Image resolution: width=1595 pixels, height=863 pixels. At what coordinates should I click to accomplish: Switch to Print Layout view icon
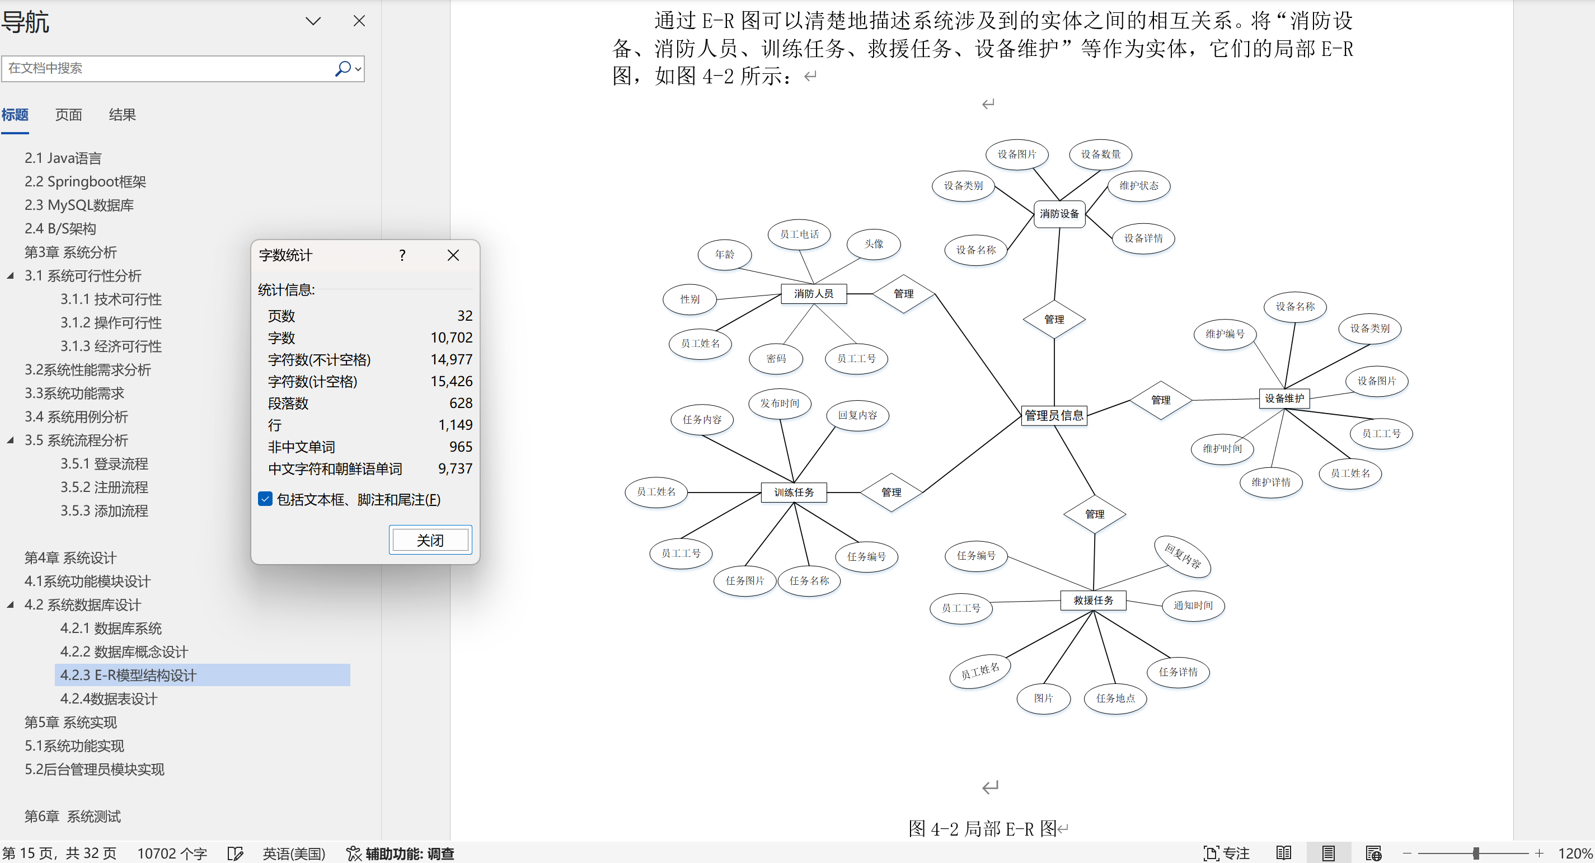1328,853
